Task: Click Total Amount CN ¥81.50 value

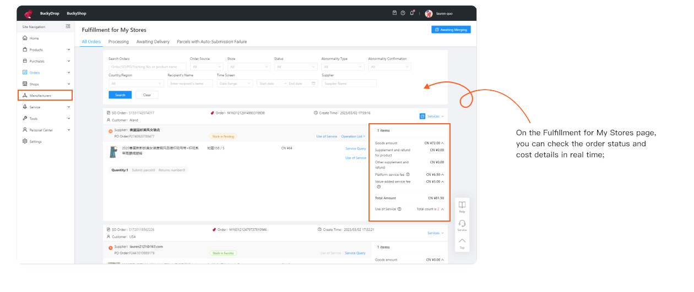Action: [436, 198]
